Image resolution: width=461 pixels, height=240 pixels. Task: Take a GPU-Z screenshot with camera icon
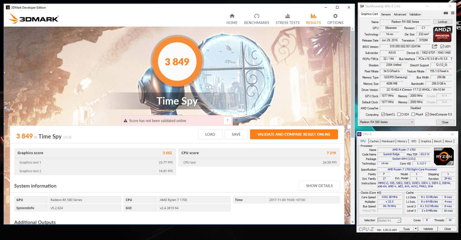446,13
